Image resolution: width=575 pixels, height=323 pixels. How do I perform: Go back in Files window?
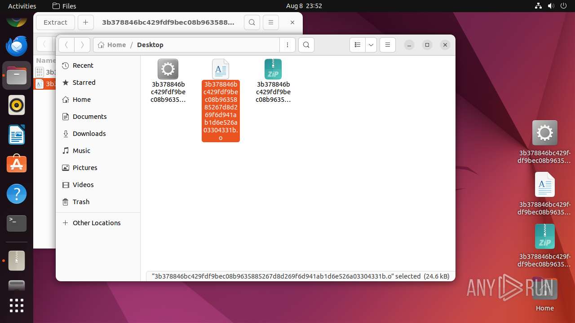[x=66, y=45]
